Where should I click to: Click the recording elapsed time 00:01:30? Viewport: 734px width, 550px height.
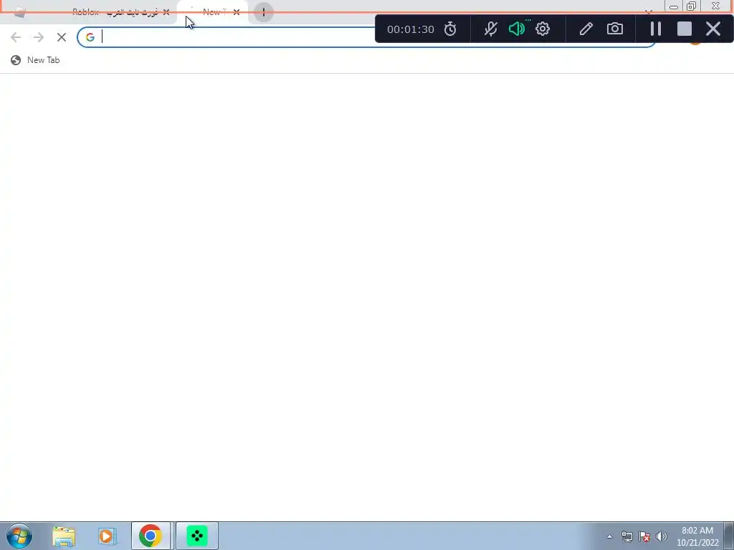pos(411,29)
